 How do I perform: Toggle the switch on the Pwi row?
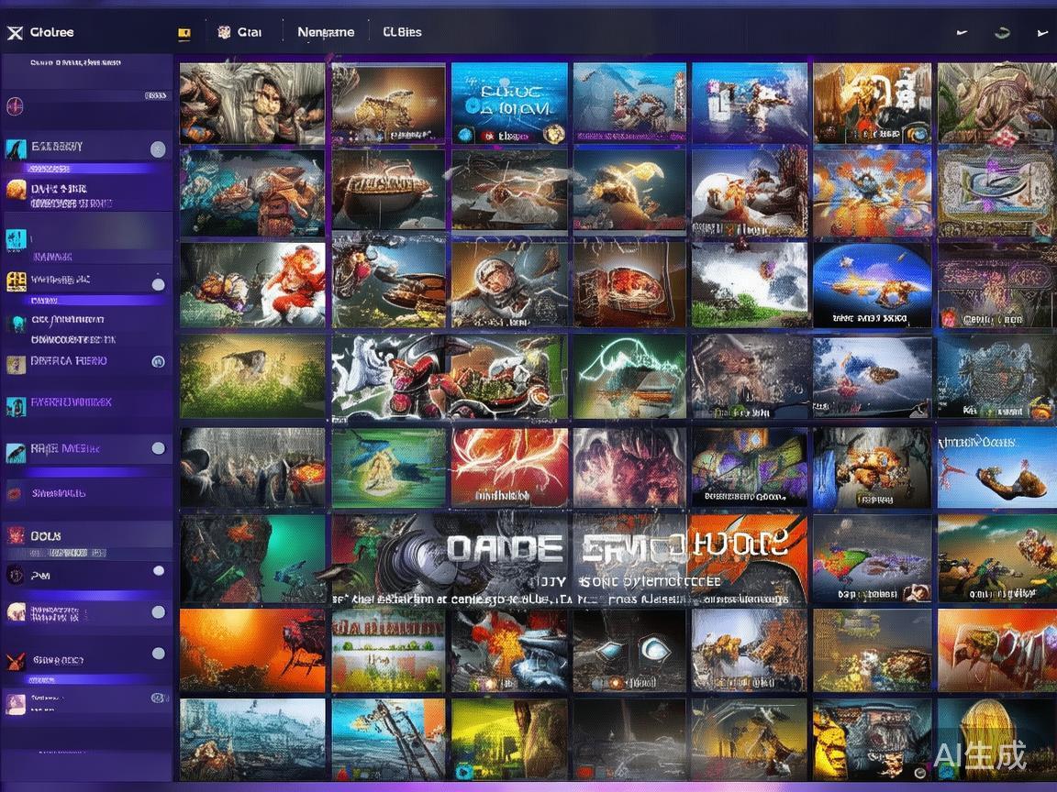pos(159,571)
